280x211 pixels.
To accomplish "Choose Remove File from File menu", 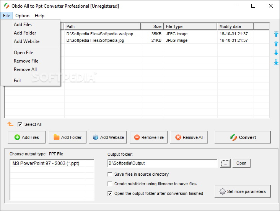I will coord(30,61).
